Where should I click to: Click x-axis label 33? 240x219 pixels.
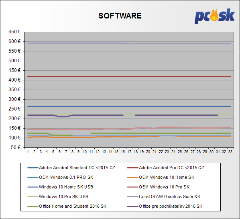[x=230, y=152]
